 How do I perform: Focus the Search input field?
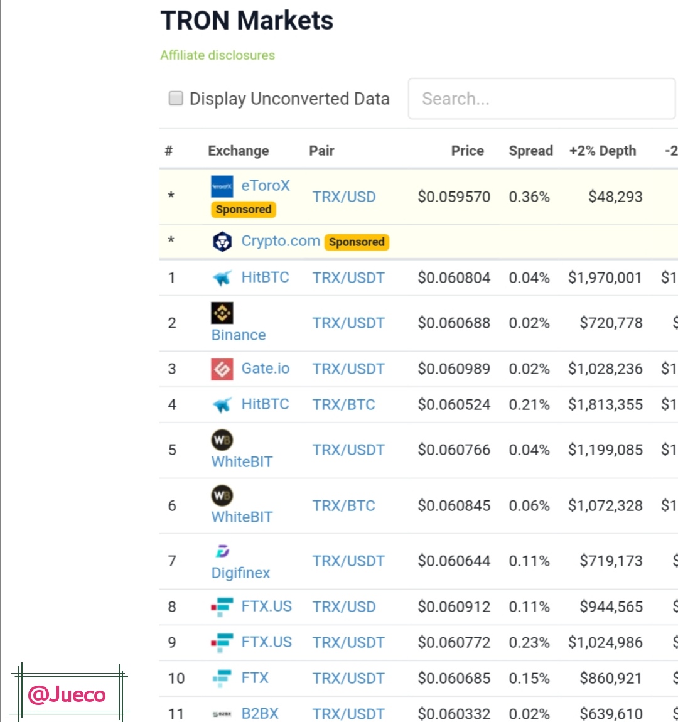click(x=541, y=99)
